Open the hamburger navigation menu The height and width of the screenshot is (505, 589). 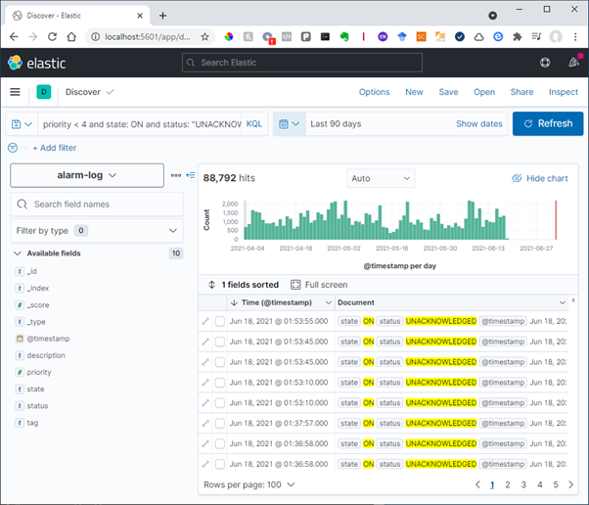[x=15, y=92]
